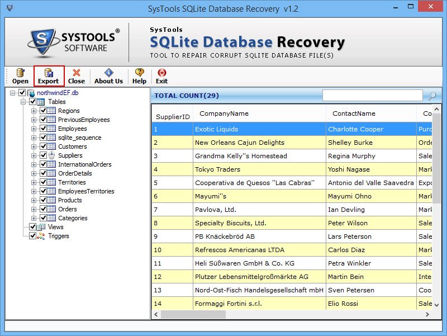Click the Export toolbar icon
447x336 pixels.
click(x=49, y=76)
